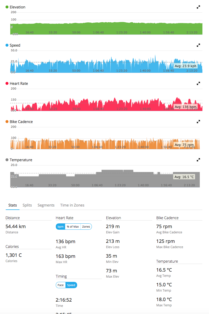Viewport: 209px width, 314px height.
Task: Show heart rate in Zones
Action: pyautogui.click(x=86, y=227)
